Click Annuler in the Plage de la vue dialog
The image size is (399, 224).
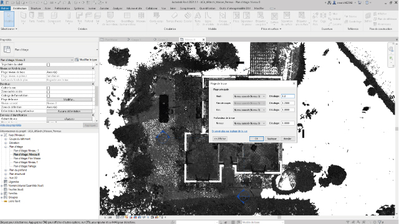[287, 139]
